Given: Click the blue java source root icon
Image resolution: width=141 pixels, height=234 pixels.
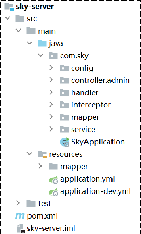Looking at the screenshot, I should [x=42, y=44].
